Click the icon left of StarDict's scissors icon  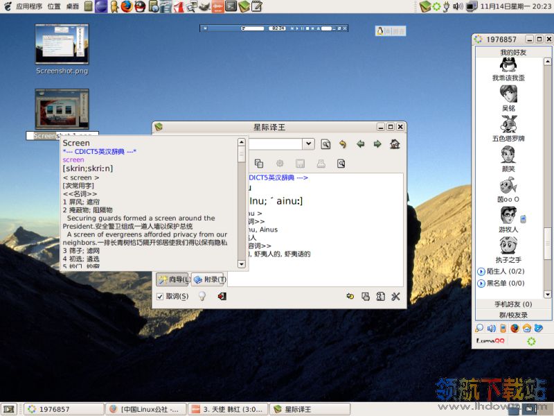[x=380, y=297]
